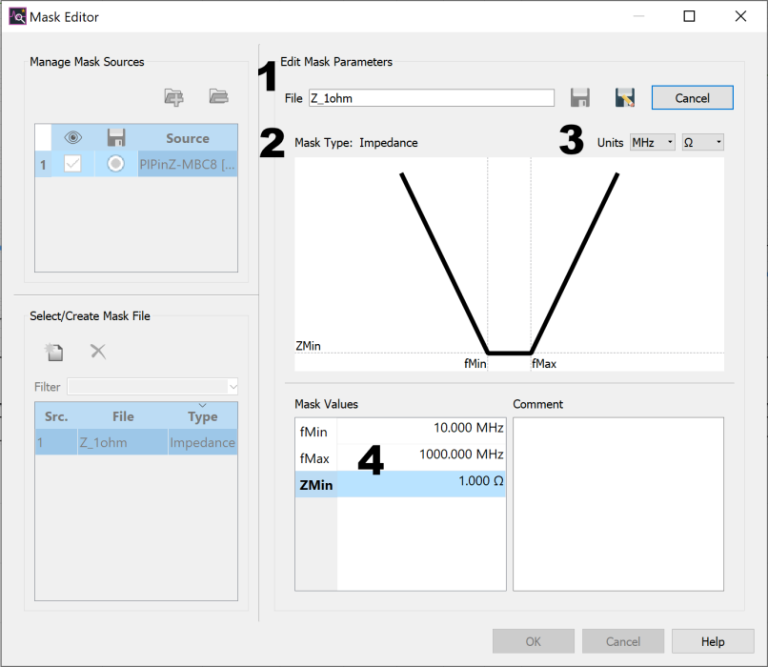Add a new mask source with the folder-plus icon
The width and height of the screenshot is (768, 667).
pos(173,96)
